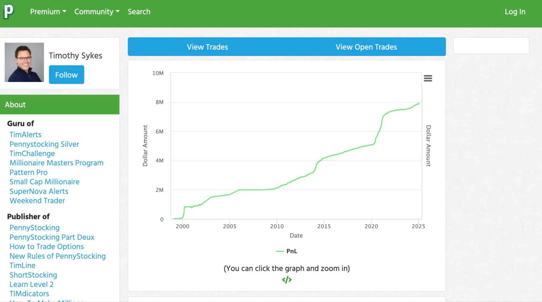The height and width of the screenshot is (302, 542).
Task: Open the TimAlerts link
Action: (25, 135)
